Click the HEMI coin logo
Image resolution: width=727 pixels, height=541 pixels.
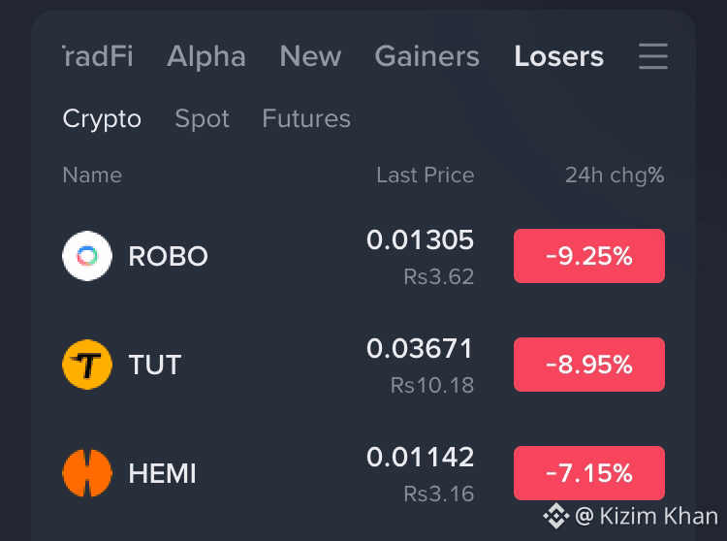pos(87,473)
